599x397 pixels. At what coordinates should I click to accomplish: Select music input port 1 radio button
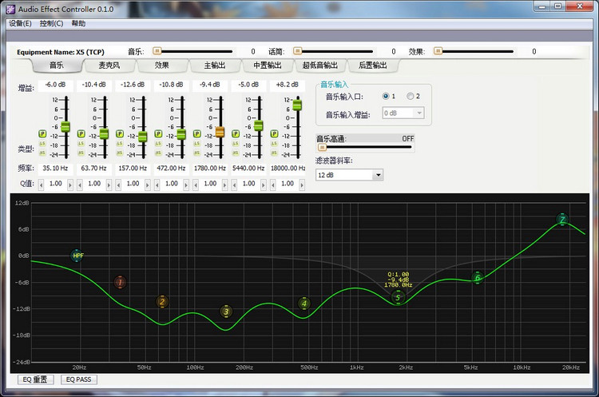(386, 97)
